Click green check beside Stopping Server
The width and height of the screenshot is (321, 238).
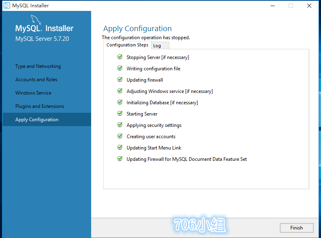(120, 57)
